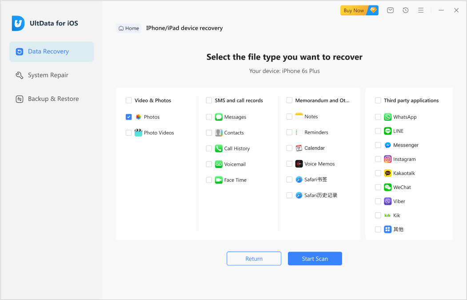Open the mail feedback icon in the title bar
The width and height of the screenshot is (467, 300).
(x=390, y=10)
